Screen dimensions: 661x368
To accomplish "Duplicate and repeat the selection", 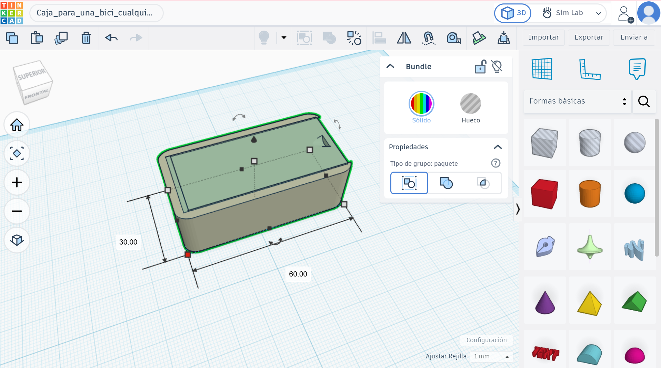I will [x=61, y=38].
